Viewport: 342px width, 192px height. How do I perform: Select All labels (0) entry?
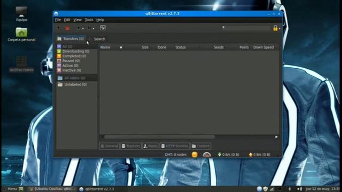[x=77, y=78]
